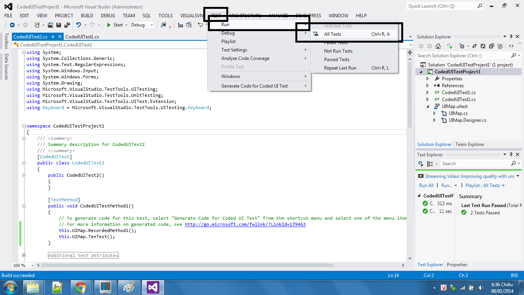The height and width of the screenshot is (295, 524).
Task: Toggle auto-hide pin on Test Explorer panel
Action: pos(511,155)
